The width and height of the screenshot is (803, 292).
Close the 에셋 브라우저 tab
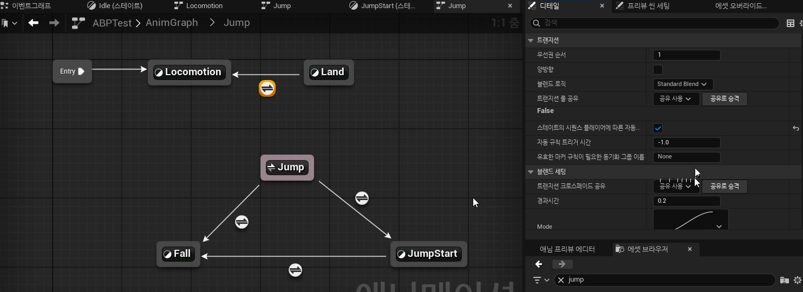tap(689, 249)
